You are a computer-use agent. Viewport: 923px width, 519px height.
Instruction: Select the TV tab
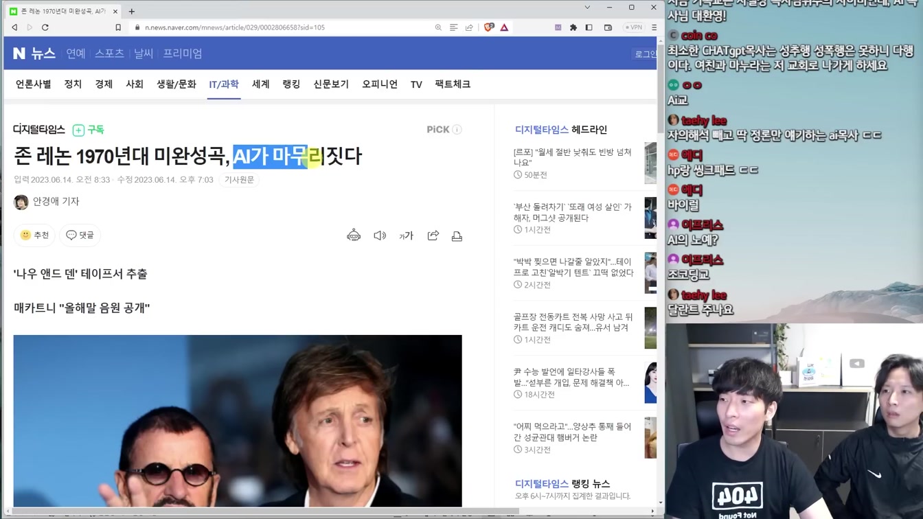point(416,84)
